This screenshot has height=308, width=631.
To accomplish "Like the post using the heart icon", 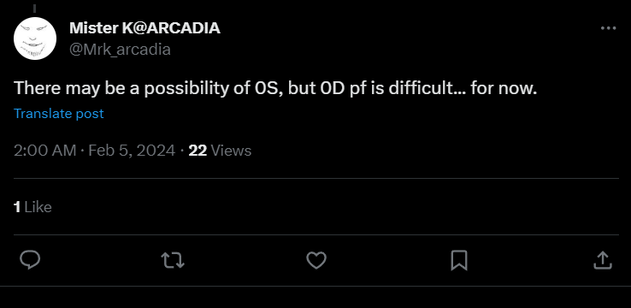I will pos(316,260).
